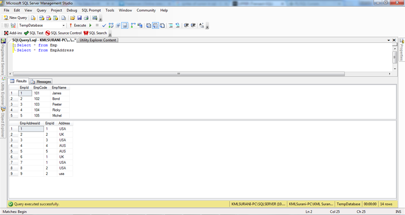Select Results to Text mode

(x=149, y=26)
